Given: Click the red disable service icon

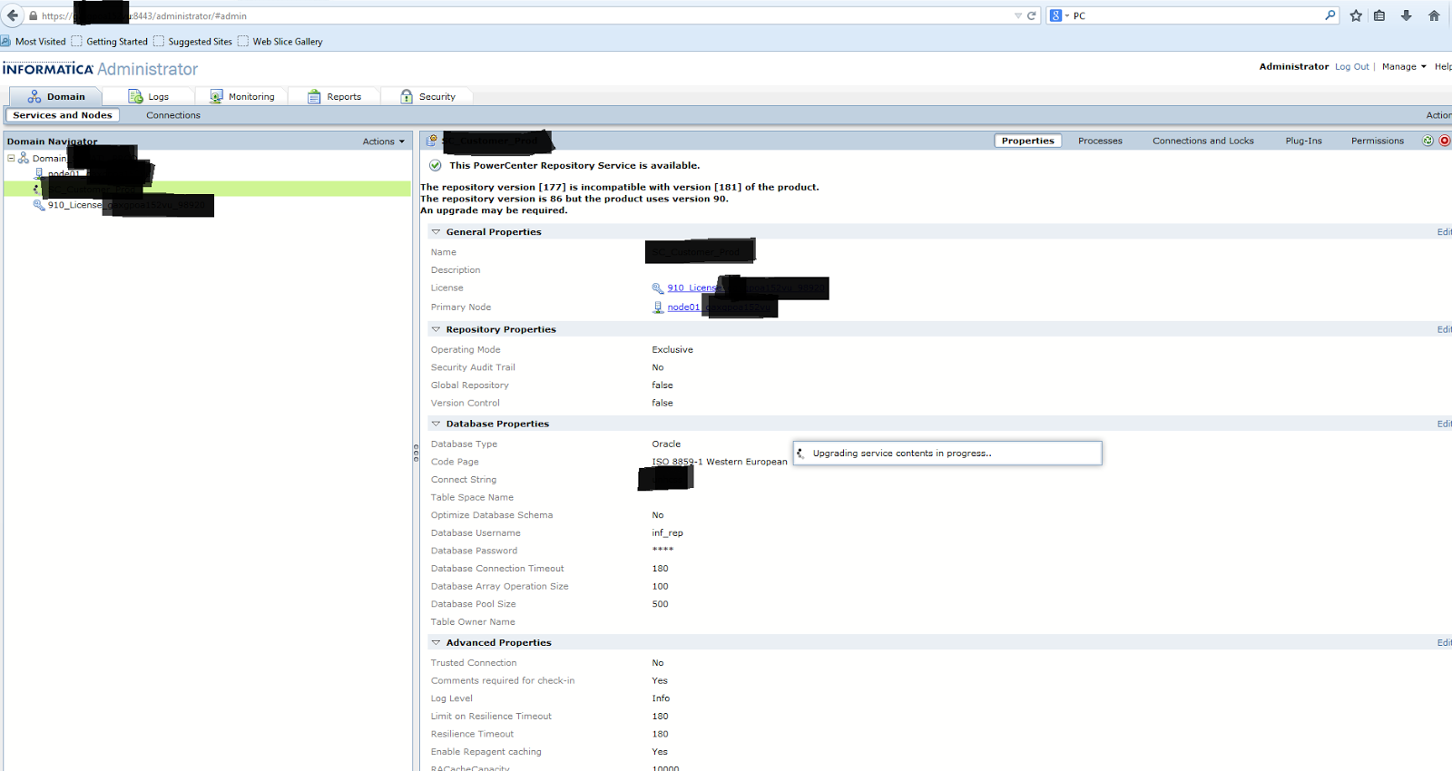Looking at the screenshot, I should pos(1444,141).
